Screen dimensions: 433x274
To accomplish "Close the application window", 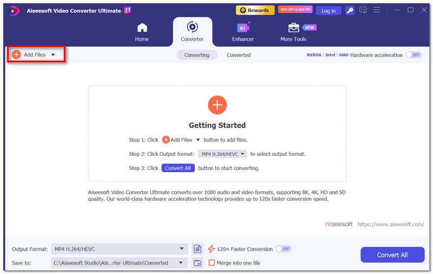I will 424,10.
